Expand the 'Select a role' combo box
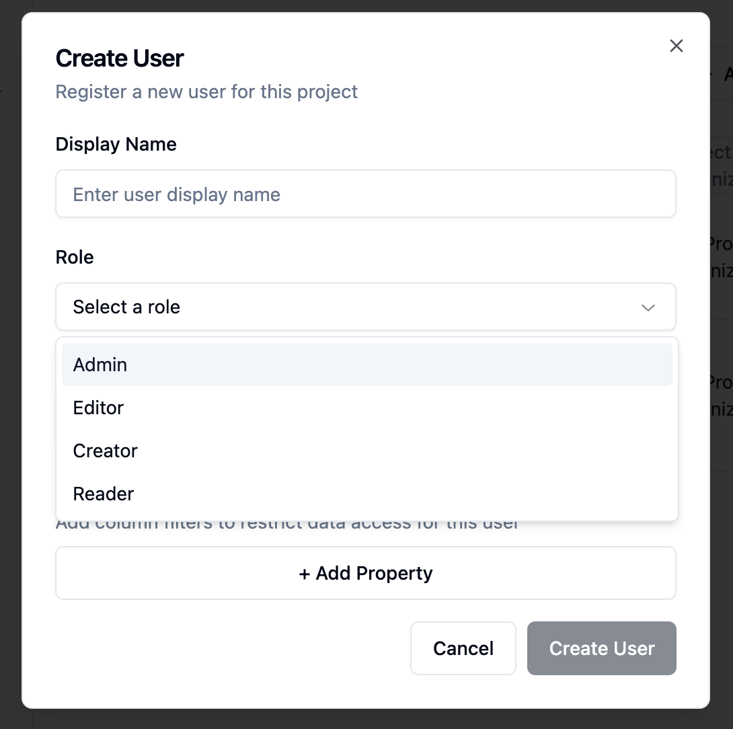This screenshot has width=733, height=729. 366,307
